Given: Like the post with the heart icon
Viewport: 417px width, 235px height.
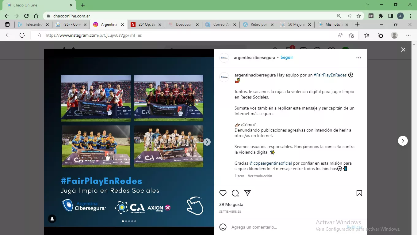Looking at the screenshot, I should (223, 193).
